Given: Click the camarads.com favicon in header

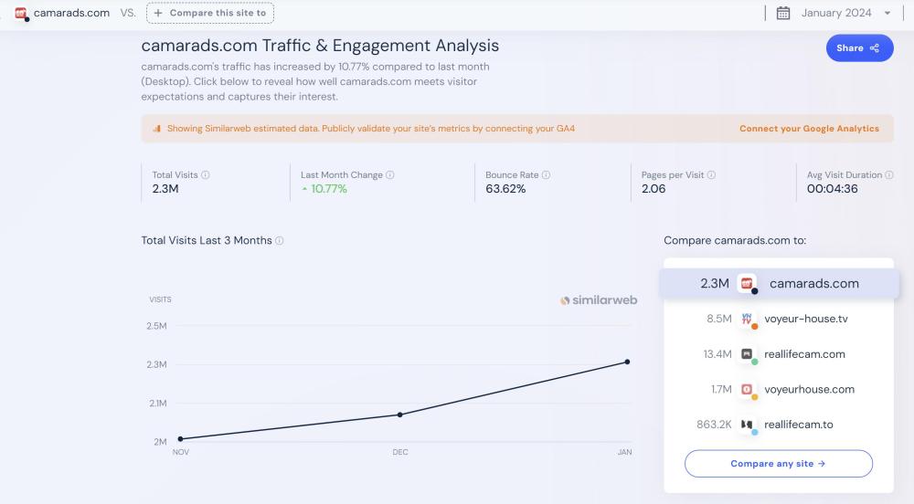Looking at the screenshot, I should click(x=21, y=13).
